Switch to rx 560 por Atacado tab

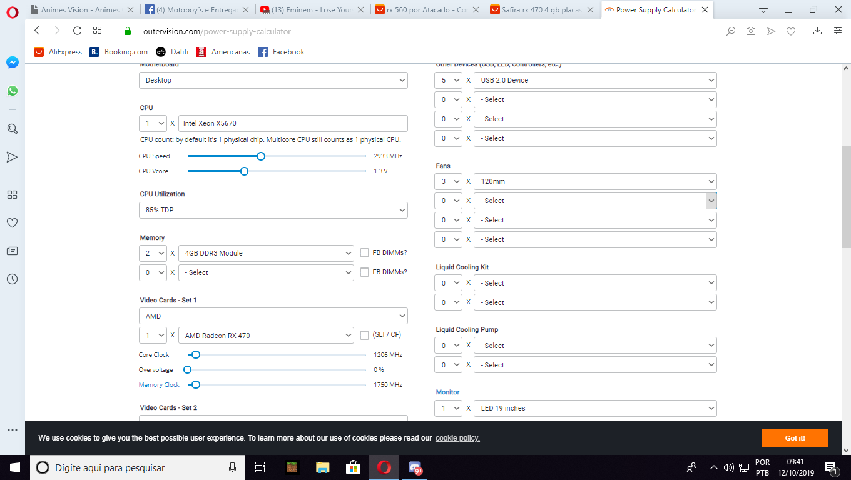coord(427,10)
